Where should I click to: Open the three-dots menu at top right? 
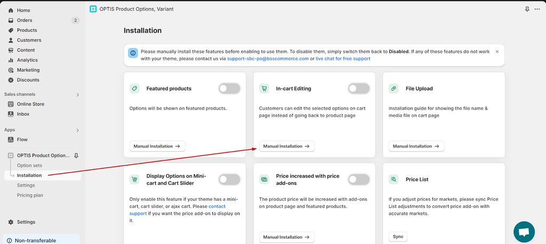537,10
